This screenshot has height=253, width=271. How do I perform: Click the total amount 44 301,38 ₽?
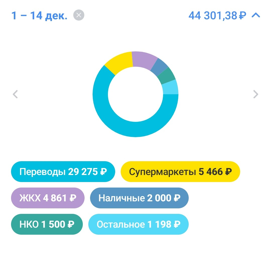point(216,15)
